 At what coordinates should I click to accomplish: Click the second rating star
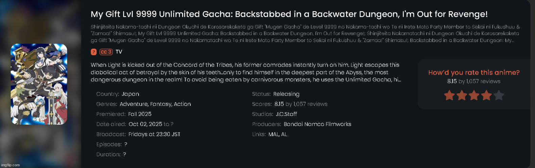[x=462, y=96]
